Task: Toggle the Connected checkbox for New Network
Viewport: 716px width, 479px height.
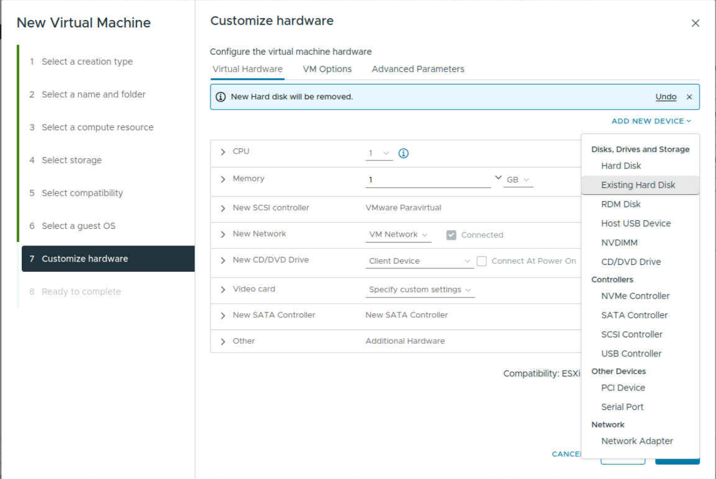Action: pos(451,235)
